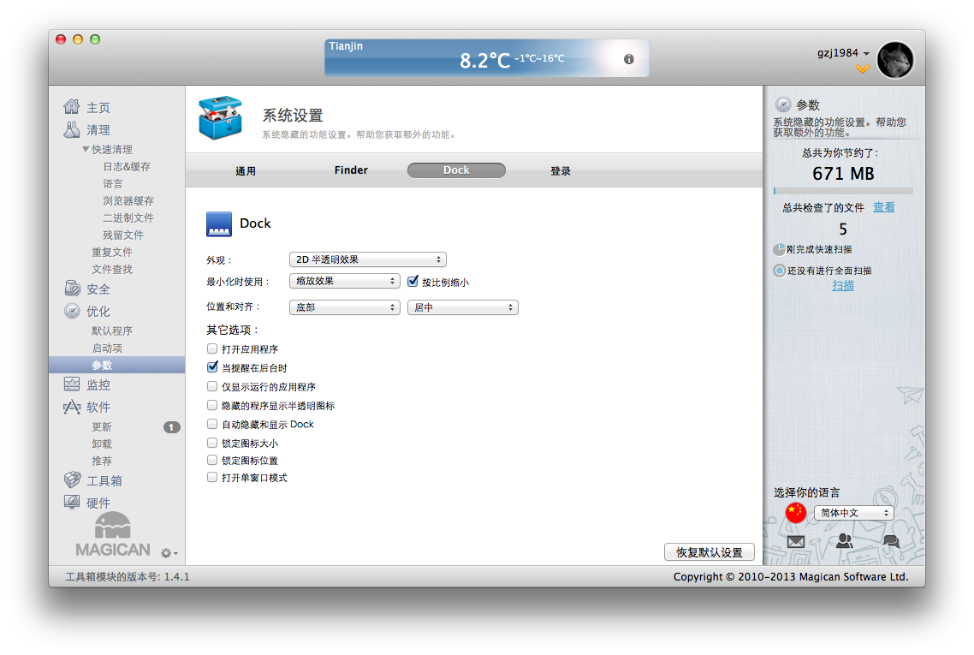This screenshot has height=655, width=974.
Task: Open the chat bubbles feedback icon
Action: coord(891,541)
